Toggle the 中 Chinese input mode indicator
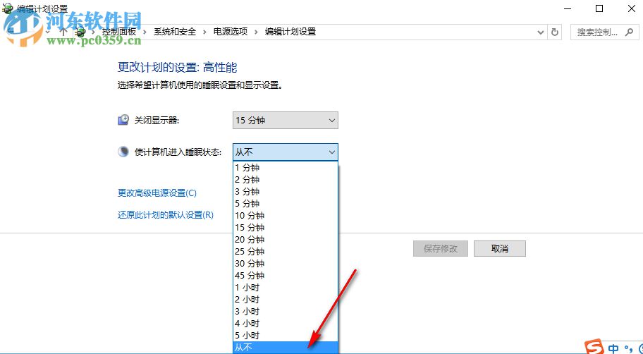Screen dimensions: 643x354 tap(613, 348)
